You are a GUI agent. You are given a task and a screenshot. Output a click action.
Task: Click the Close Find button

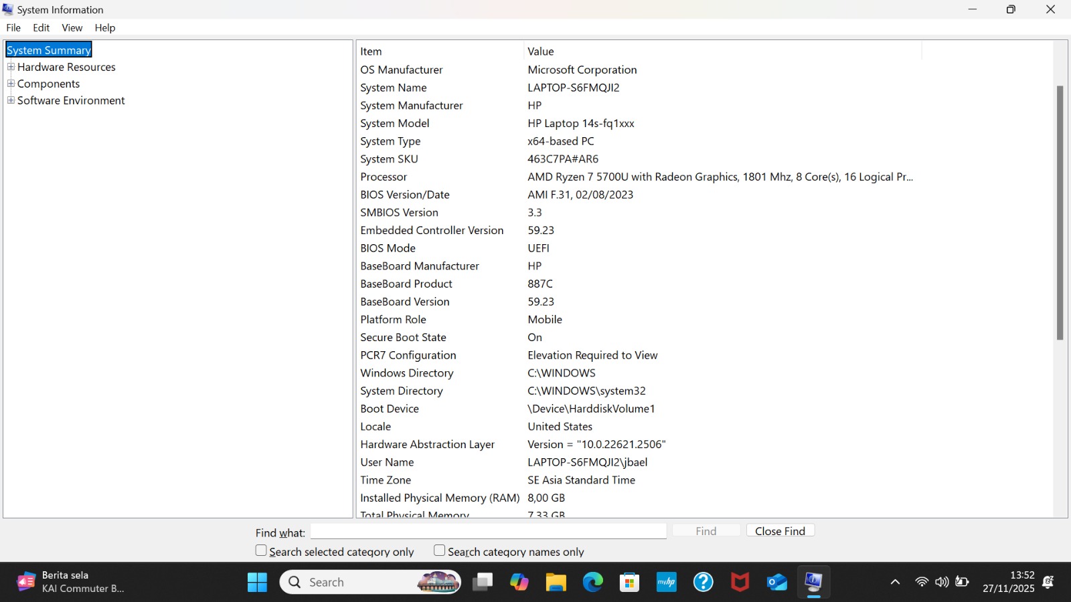pos(780,530)
